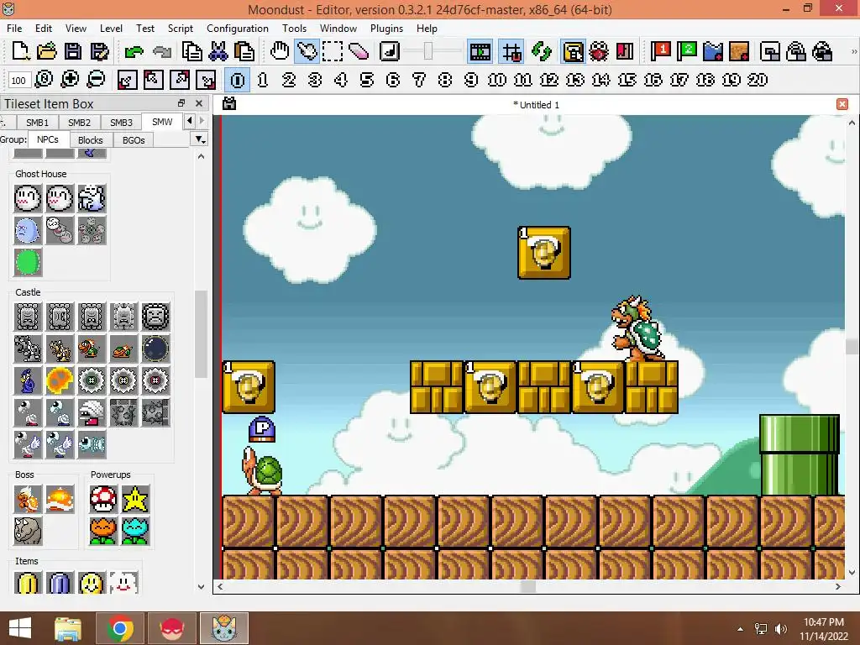The height and width of the screenshot is (645, 860).
Task: Toggle the pointer selection tool
Action: (307, 51)
